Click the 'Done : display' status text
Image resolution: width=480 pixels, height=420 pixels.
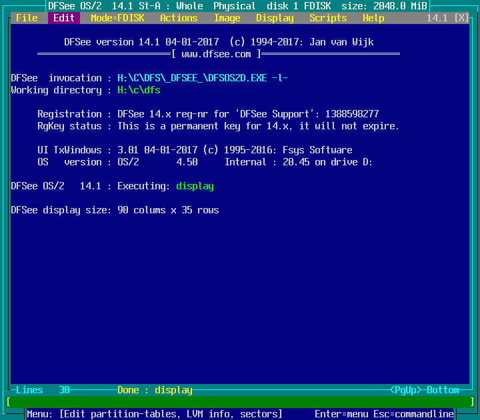pos(155,390)
